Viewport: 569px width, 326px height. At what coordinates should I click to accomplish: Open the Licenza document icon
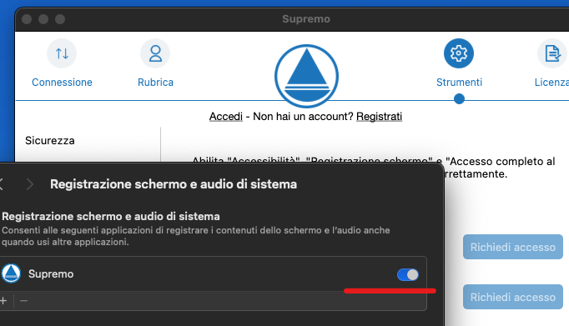552,53
